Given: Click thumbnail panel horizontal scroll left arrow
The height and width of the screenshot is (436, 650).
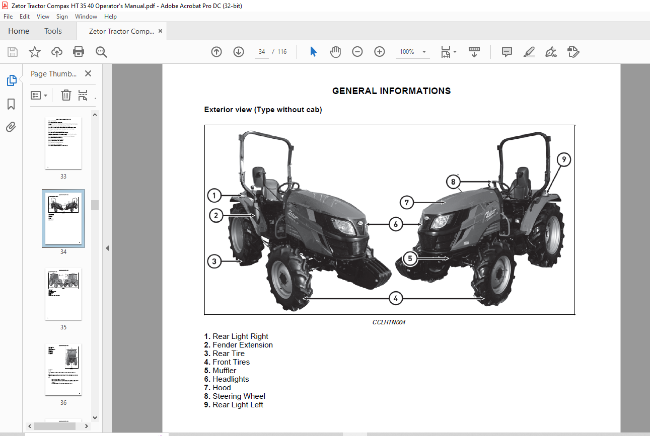Looking at the screenshot, I should 29,426.
